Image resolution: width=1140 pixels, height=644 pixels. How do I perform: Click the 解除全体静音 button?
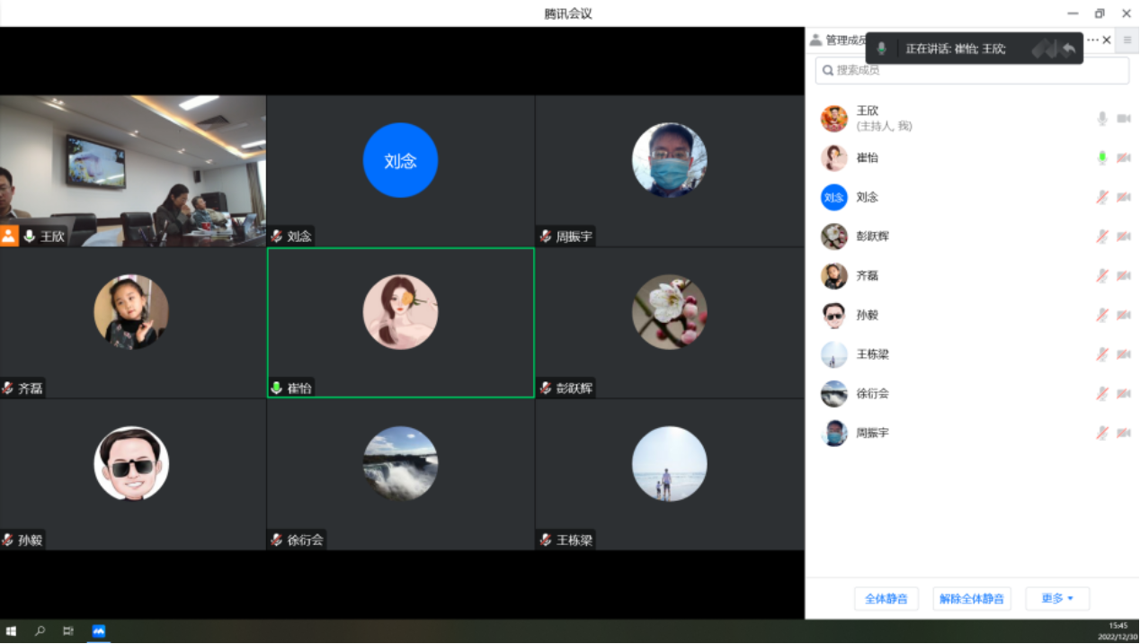tap(972, 599)
